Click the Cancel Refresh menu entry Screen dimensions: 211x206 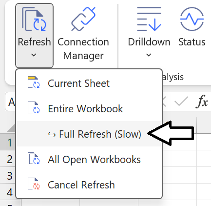pos(89,185)
